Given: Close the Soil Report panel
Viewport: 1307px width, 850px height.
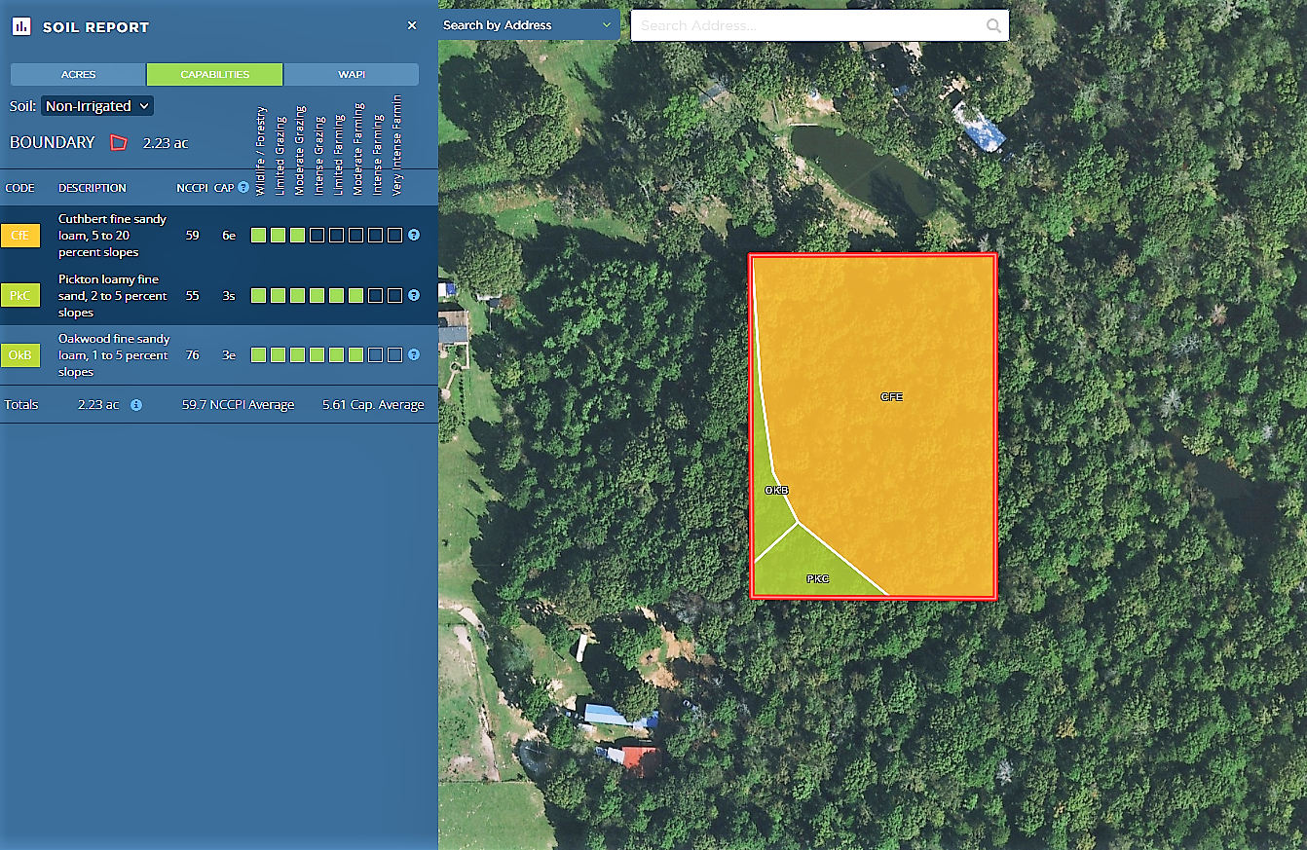Looking at the screenshot, I should [412, 26].
